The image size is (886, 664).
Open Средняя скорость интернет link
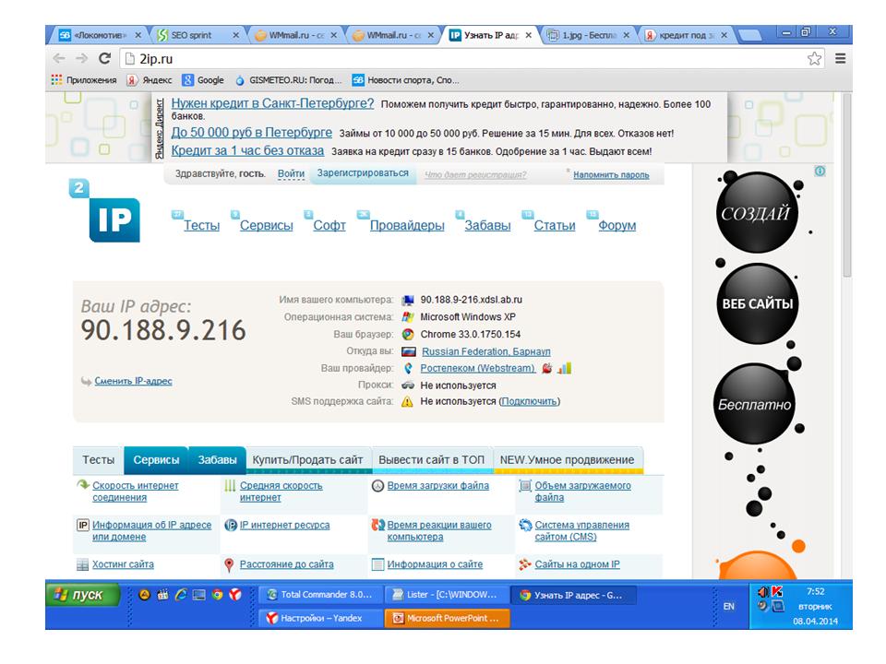[x=281, y=492]
